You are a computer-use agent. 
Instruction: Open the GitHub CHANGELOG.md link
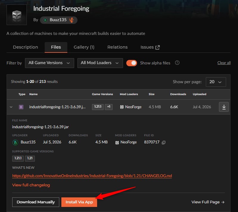[92, 176]
